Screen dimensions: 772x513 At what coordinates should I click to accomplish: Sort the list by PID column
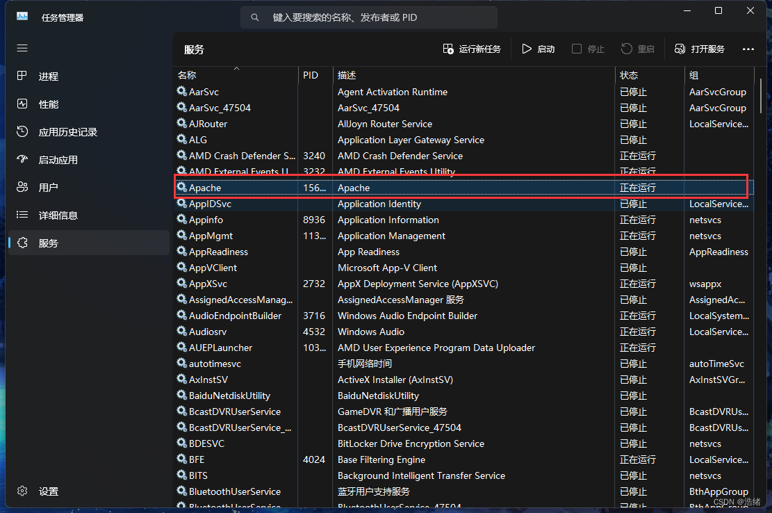pos(311,75)
